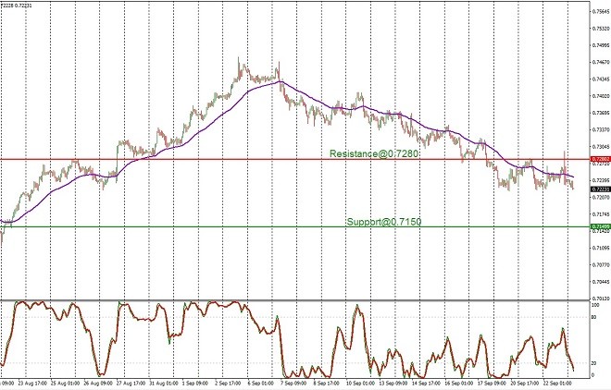Click the 0.74020 price axis label
Viewport: 611px width, 390px height.
pos(601,96)
